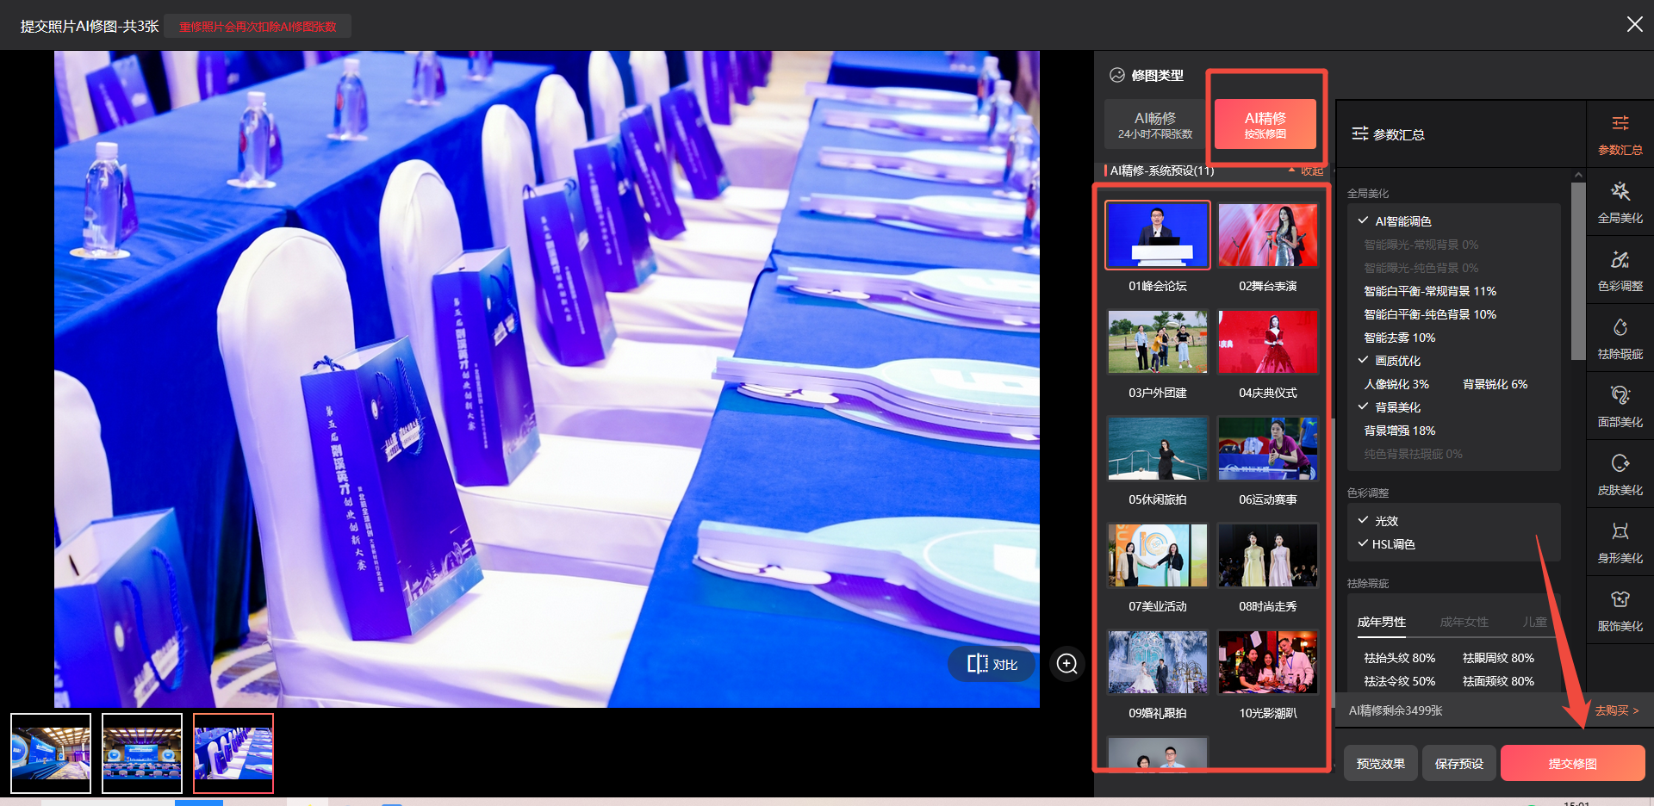Screen dimensions: 1654x806
Task: Switch to the 成年女性 tab
Action: tap(1464, 622)
